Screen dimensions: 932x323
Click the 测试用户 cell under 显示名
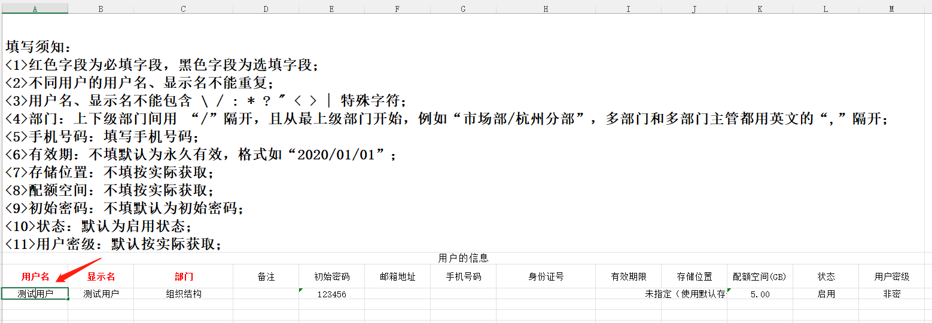coord(101,294)
